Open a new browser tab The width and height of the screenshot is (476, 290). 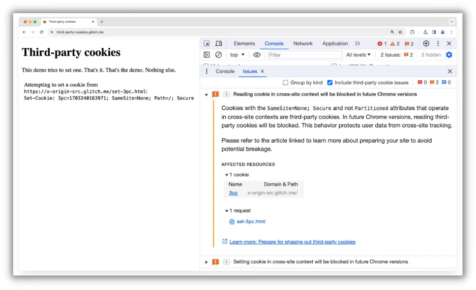click(102, 22)
